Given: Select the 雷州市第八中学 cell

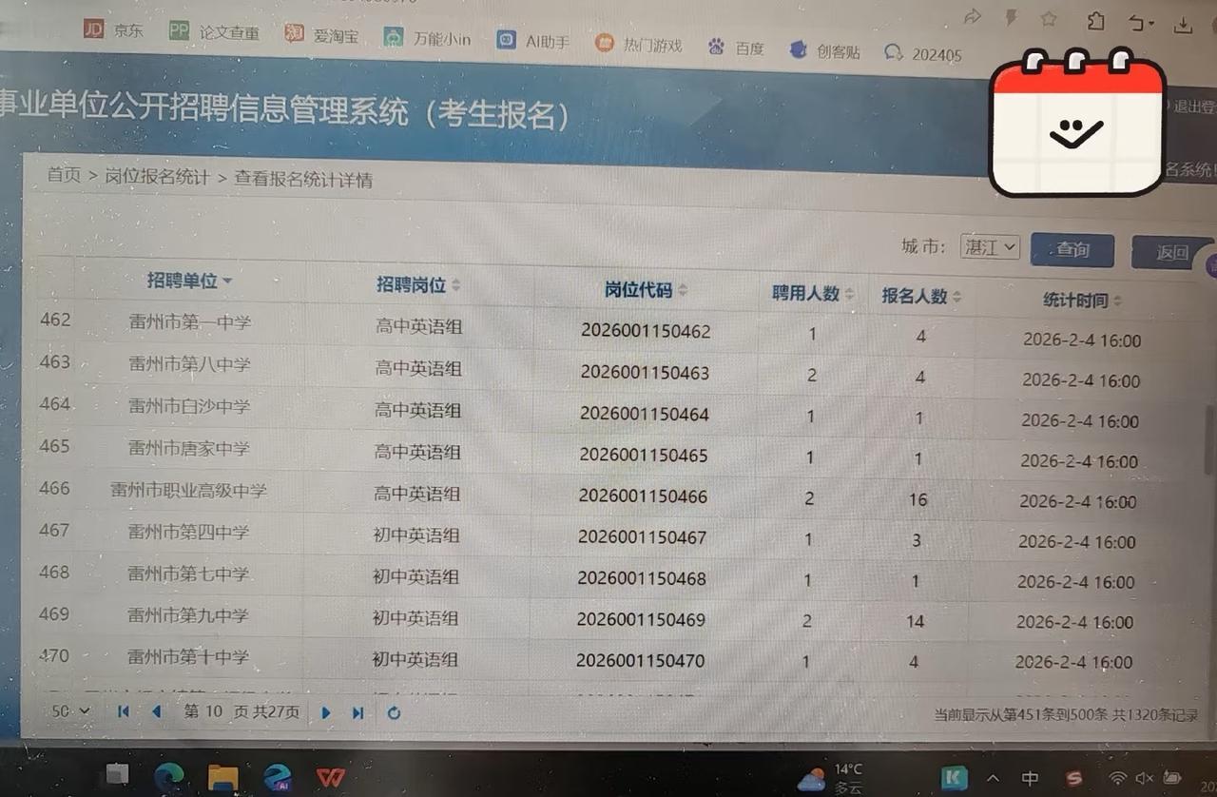Looking at the screenshot, I should 189,363.
